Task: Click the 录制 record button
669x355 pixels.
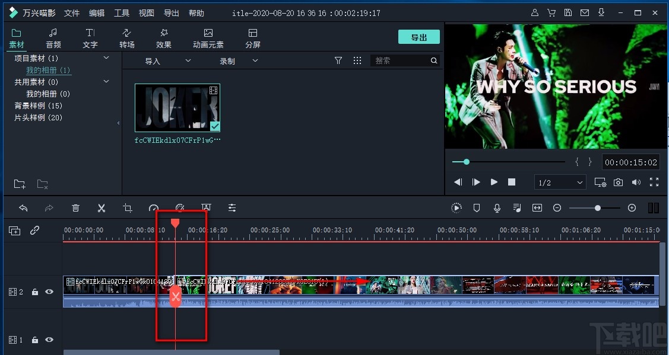Action: (x=227, y=60)
